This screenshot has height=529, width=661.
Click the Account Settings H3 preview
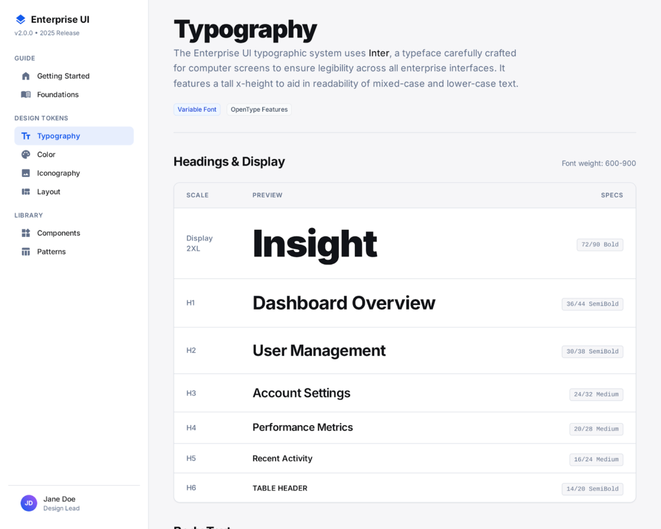click(301, 393)
